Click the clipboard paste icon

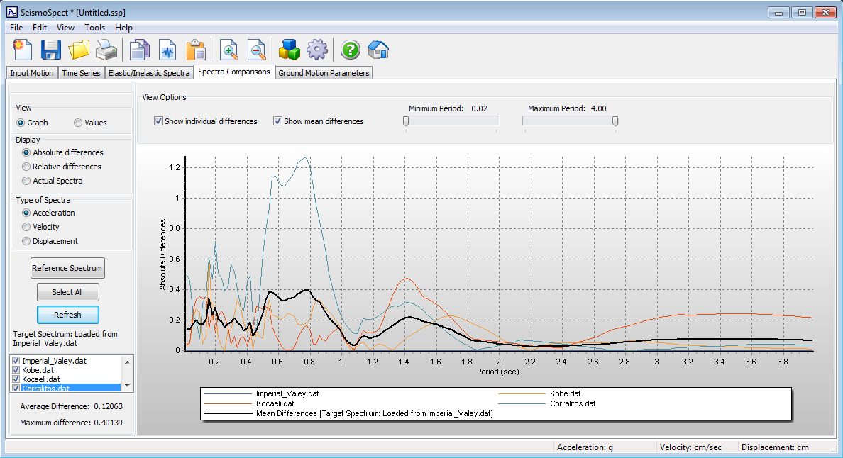pos(196,50)
